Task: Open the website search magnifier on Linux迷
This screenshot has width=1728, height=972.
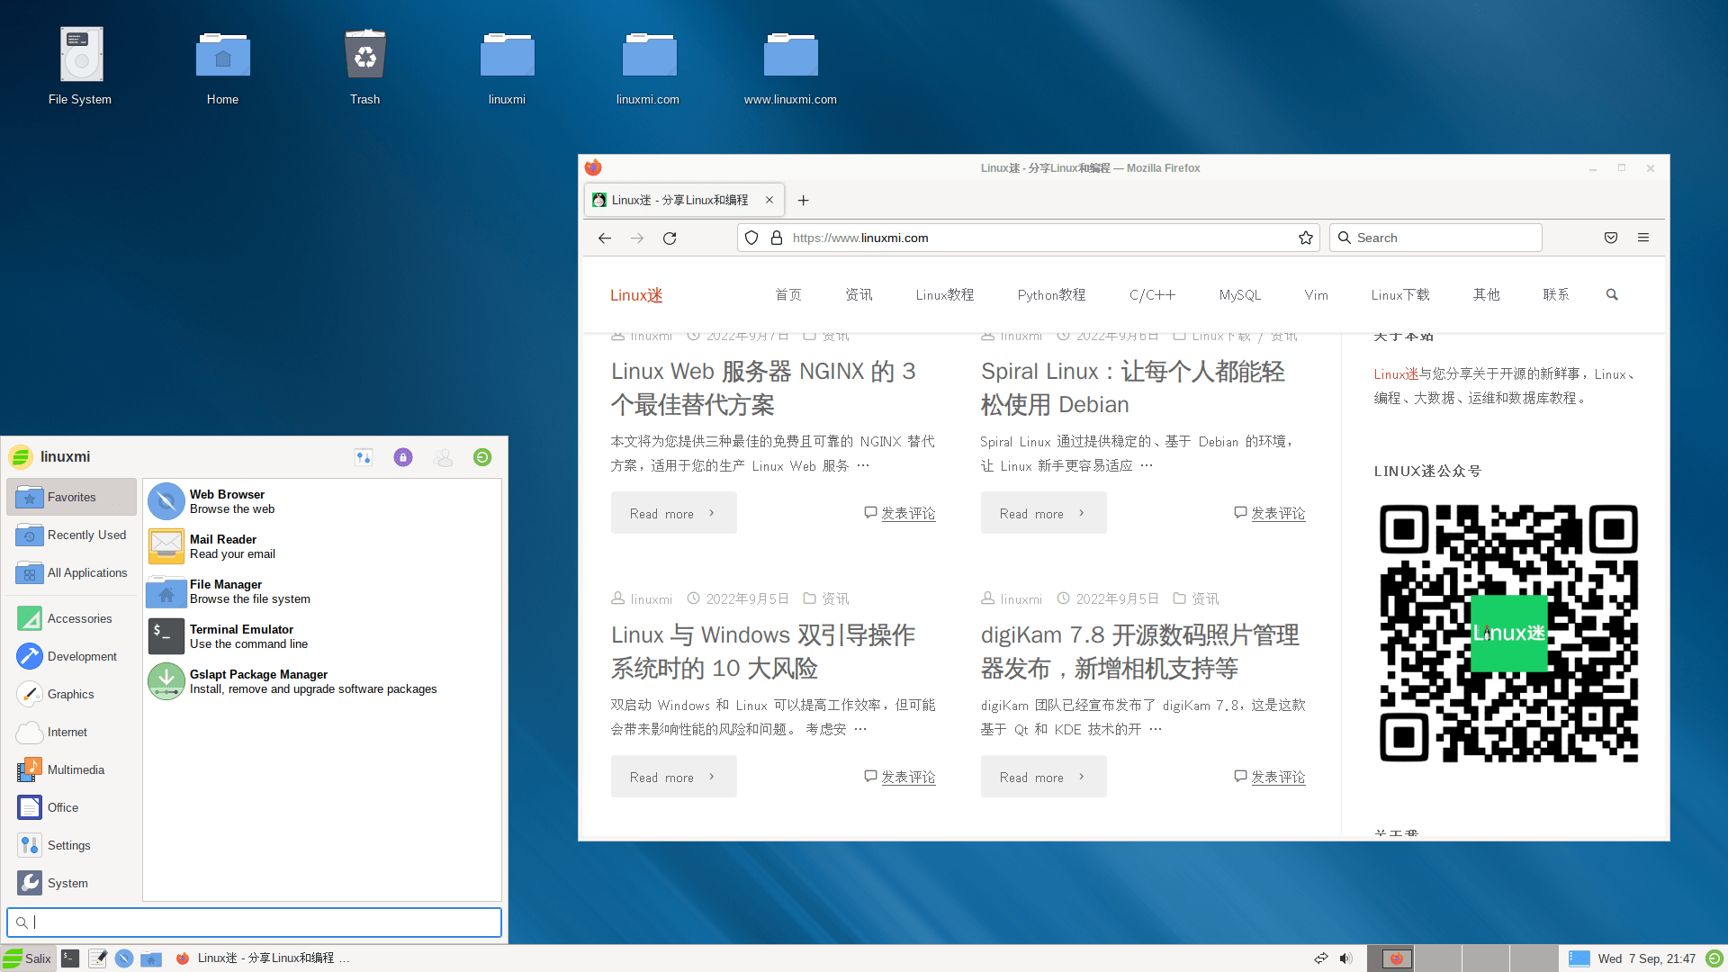Action: (x=1612, y=294)
